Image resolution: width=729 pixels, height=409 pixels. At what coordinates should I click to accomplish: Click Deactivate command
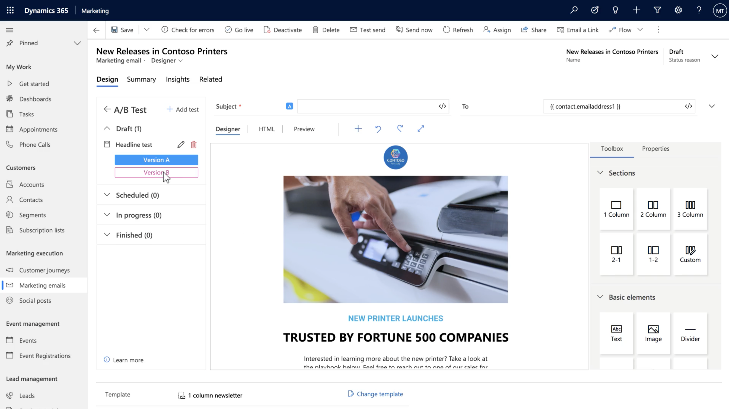point(282,30)
